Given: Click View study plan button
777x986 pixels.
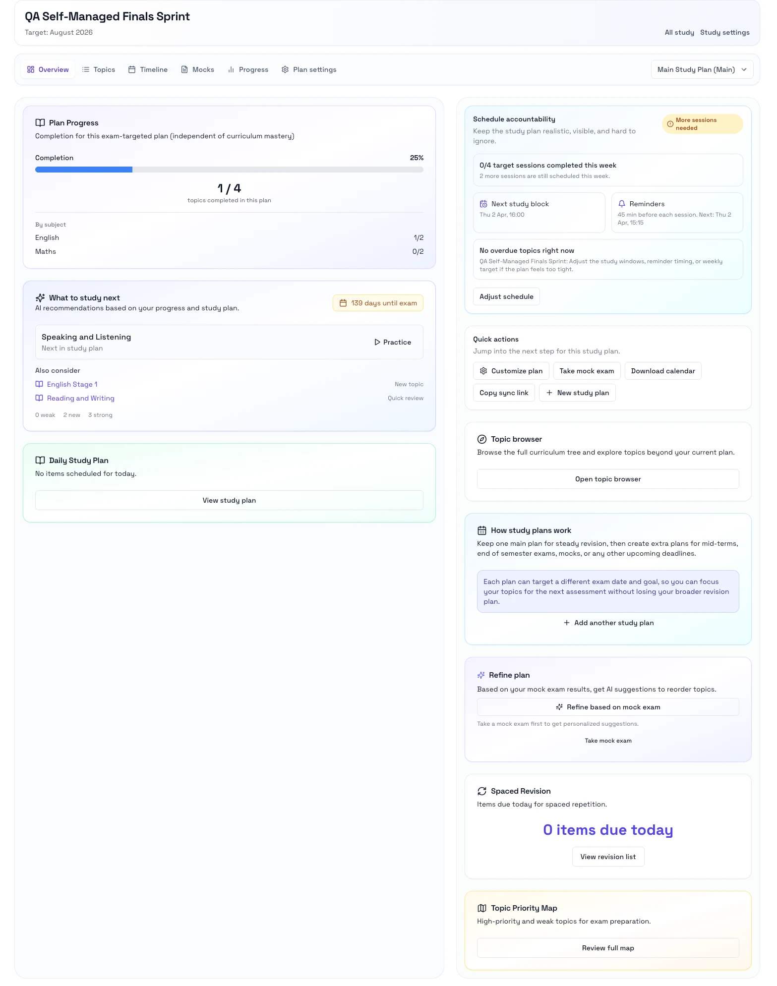Looking at the screenshot, I should (x=229, y=500).
